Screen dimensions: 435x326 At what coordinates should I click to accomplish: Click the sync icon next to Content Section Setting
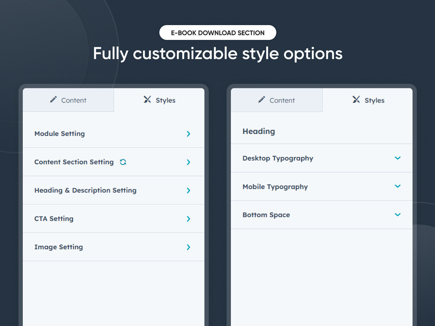pos(123,162)
